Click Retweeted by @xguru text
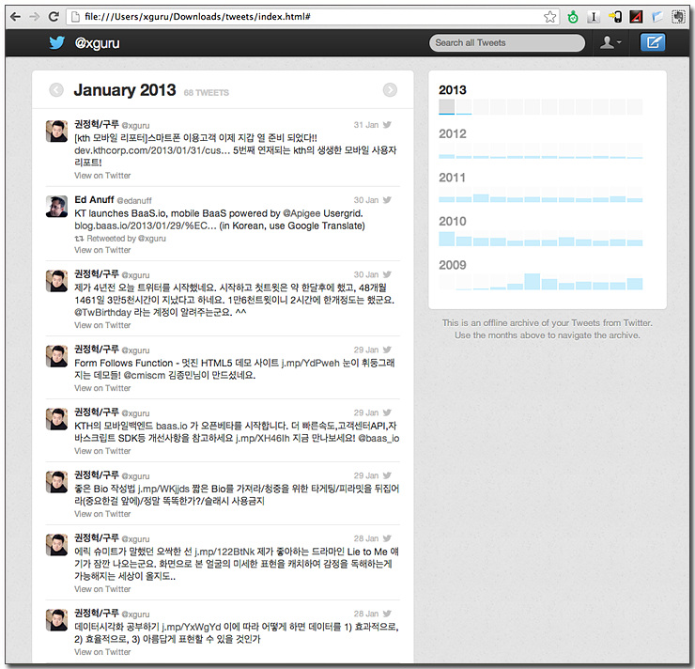The image size is (695, 669). [x=126, y=239]
